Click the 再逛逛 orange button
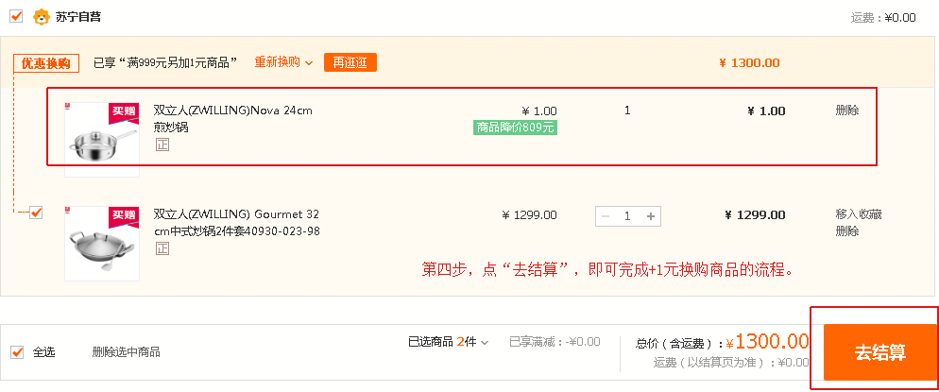The height and width of the screenshot is (392, 939). click(350, 62)
